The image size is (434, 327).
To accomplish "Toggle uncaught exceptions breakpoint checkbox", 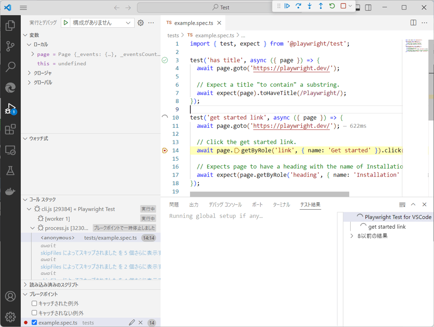I will pos(34,313).
